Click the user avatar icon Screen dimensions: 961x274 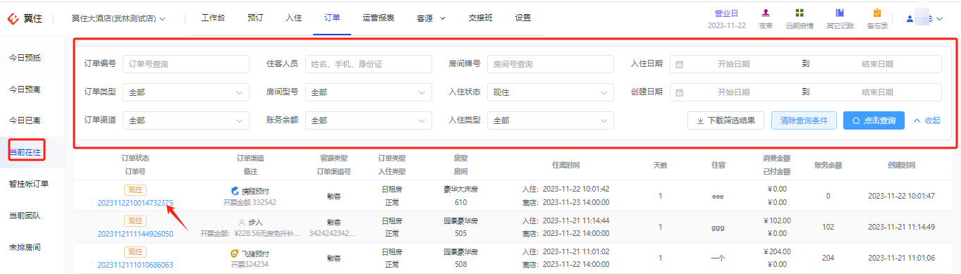[910, 19]
